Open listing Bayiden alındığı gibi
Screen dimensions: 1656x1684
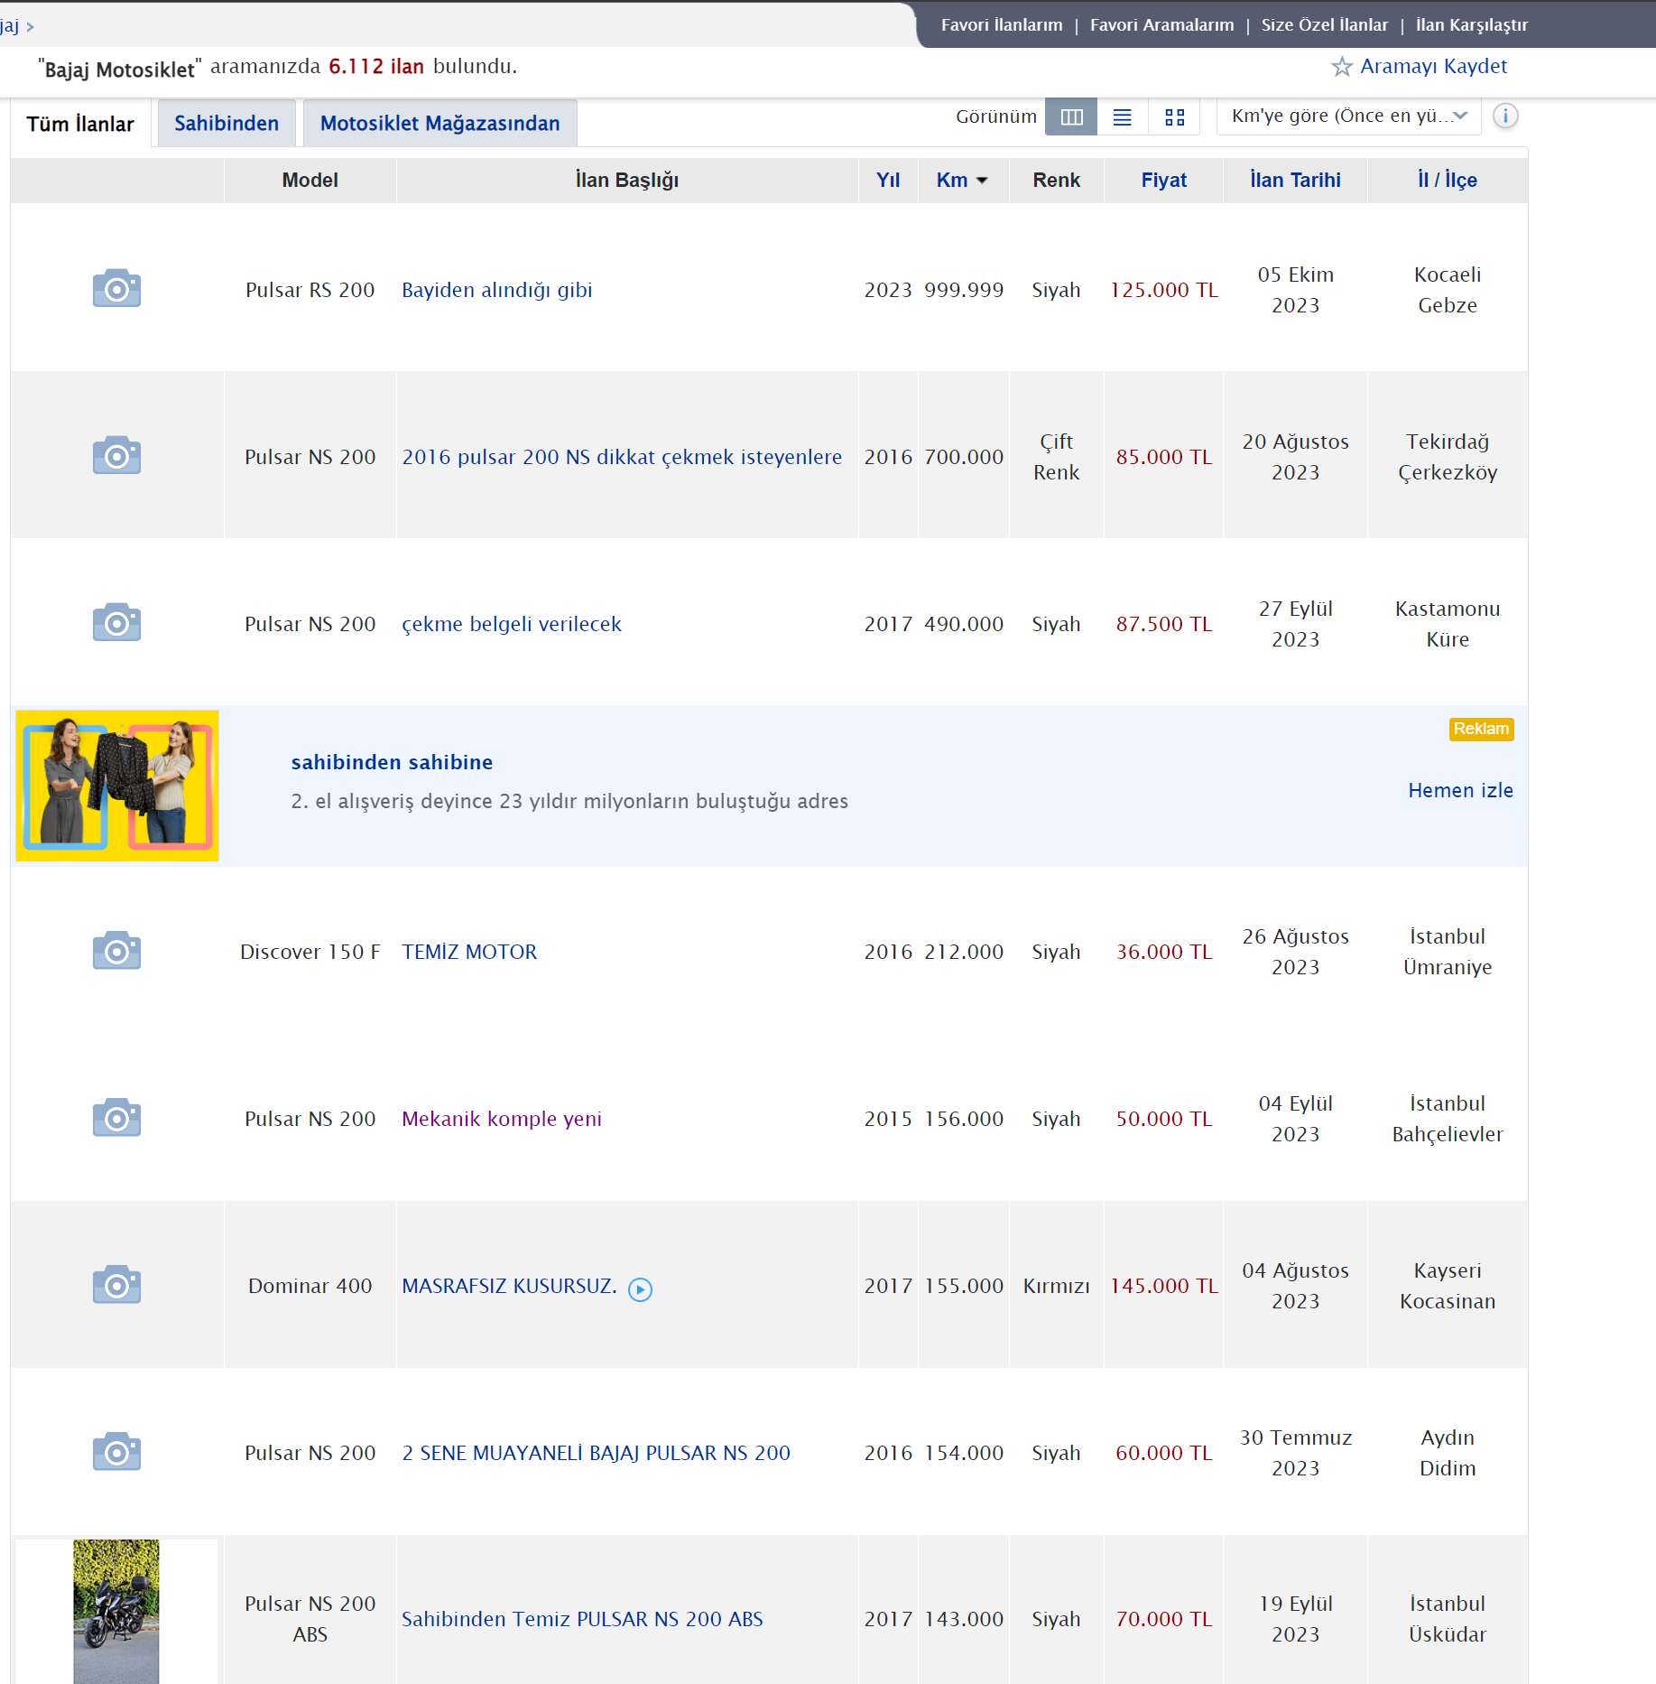pos(497,290)
